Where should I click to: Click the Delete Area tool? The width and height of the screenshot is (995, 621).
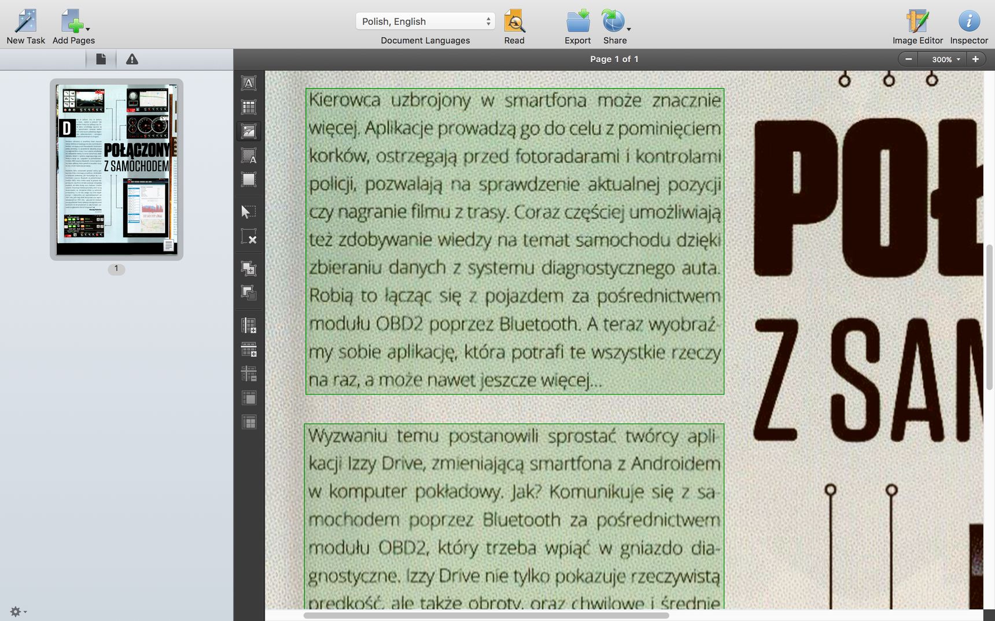coord(249,237)
